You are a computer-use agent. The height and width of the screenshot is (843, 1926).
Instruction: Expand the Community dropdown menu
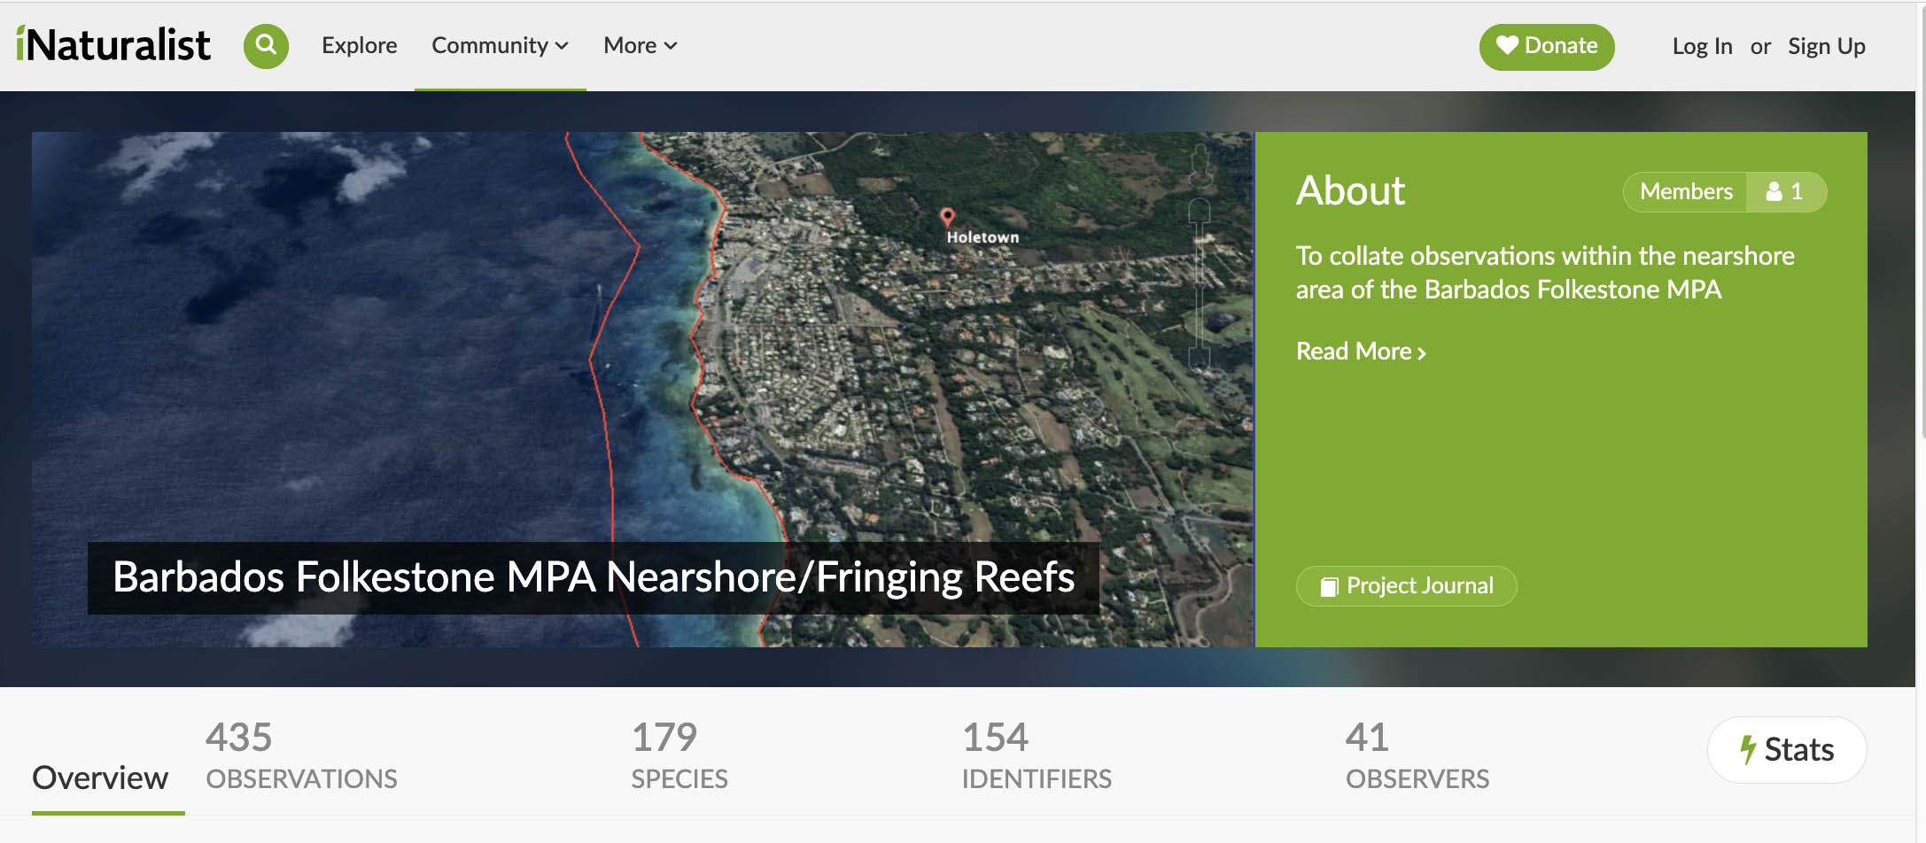pyautogui.click(x=500, y=46)
